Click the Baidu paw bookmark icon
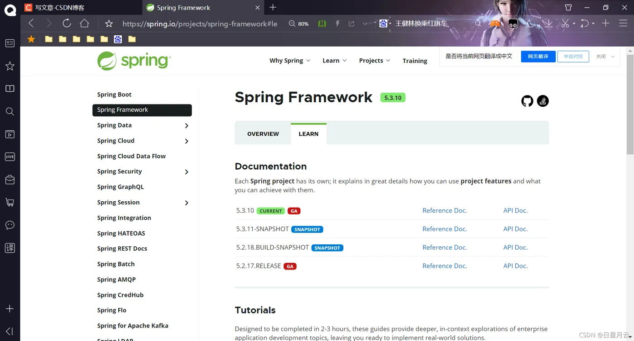This screenshot has width=634, height=341. tap(118, 39)
